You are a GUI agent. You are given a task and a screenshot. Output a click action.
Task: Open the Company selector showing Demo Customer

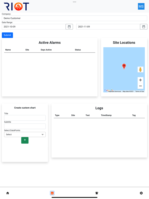pos(74,18)
